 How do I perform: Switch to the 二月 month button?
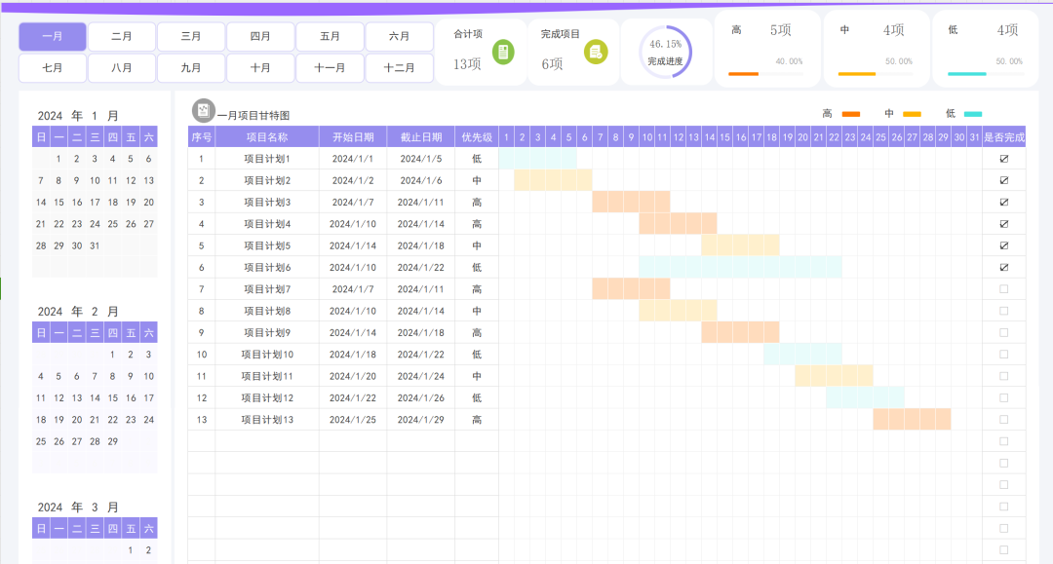coord(122,36)
